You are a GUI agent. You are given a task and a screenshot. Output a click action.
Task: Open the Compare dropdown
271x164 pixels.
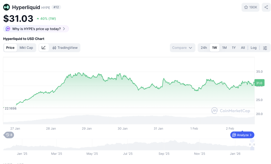[182, 48]
